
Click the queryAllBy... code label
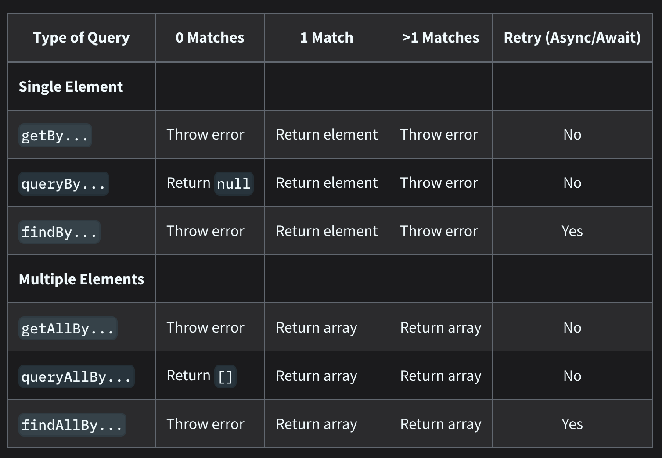76,376
